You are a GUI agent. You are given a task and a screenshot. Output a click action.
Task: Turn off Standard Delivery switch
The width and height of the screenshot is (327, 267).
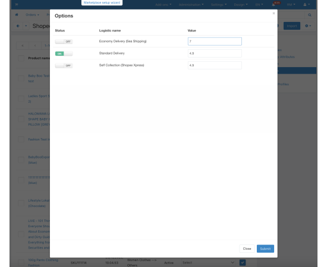[64, 53]
